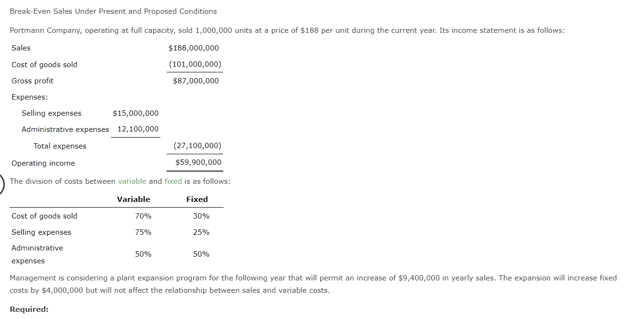This screenshot has height=319, width=631.
Task: Click the Cost of goods sold (101,000,000) value
Action: tap(195, 64)
